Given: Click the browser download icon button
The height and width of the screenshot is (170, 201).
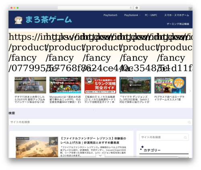Looking at the screenshot, I should pos(137,8).
